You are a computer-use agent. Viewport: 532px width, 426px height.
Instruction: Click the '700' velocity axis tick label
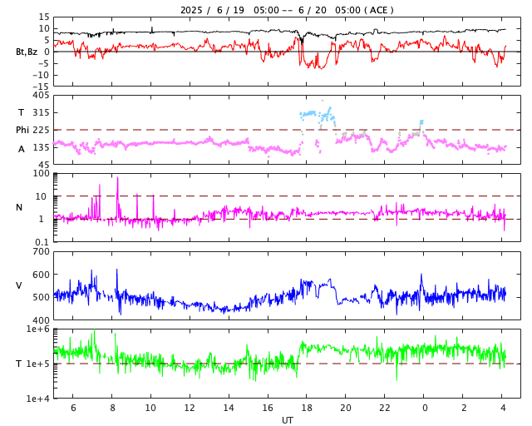pyautogui.click(x=41, y=252)
